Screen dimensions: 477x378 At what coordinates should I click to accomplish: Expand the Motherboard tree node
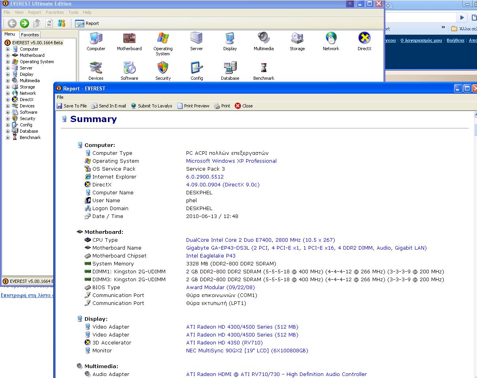click(8, 55)
